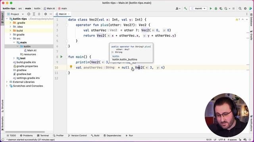The height and width of the screenshot is (142, 254).
Task: Open the MainKt run configuration dropdown
Action: pyautogui.click(x=198, y=9)
